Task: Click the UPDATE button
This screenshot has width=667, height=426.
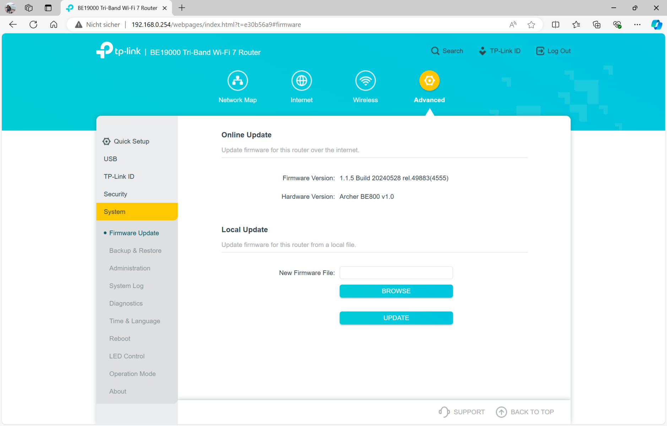Action: coord(396,318)
